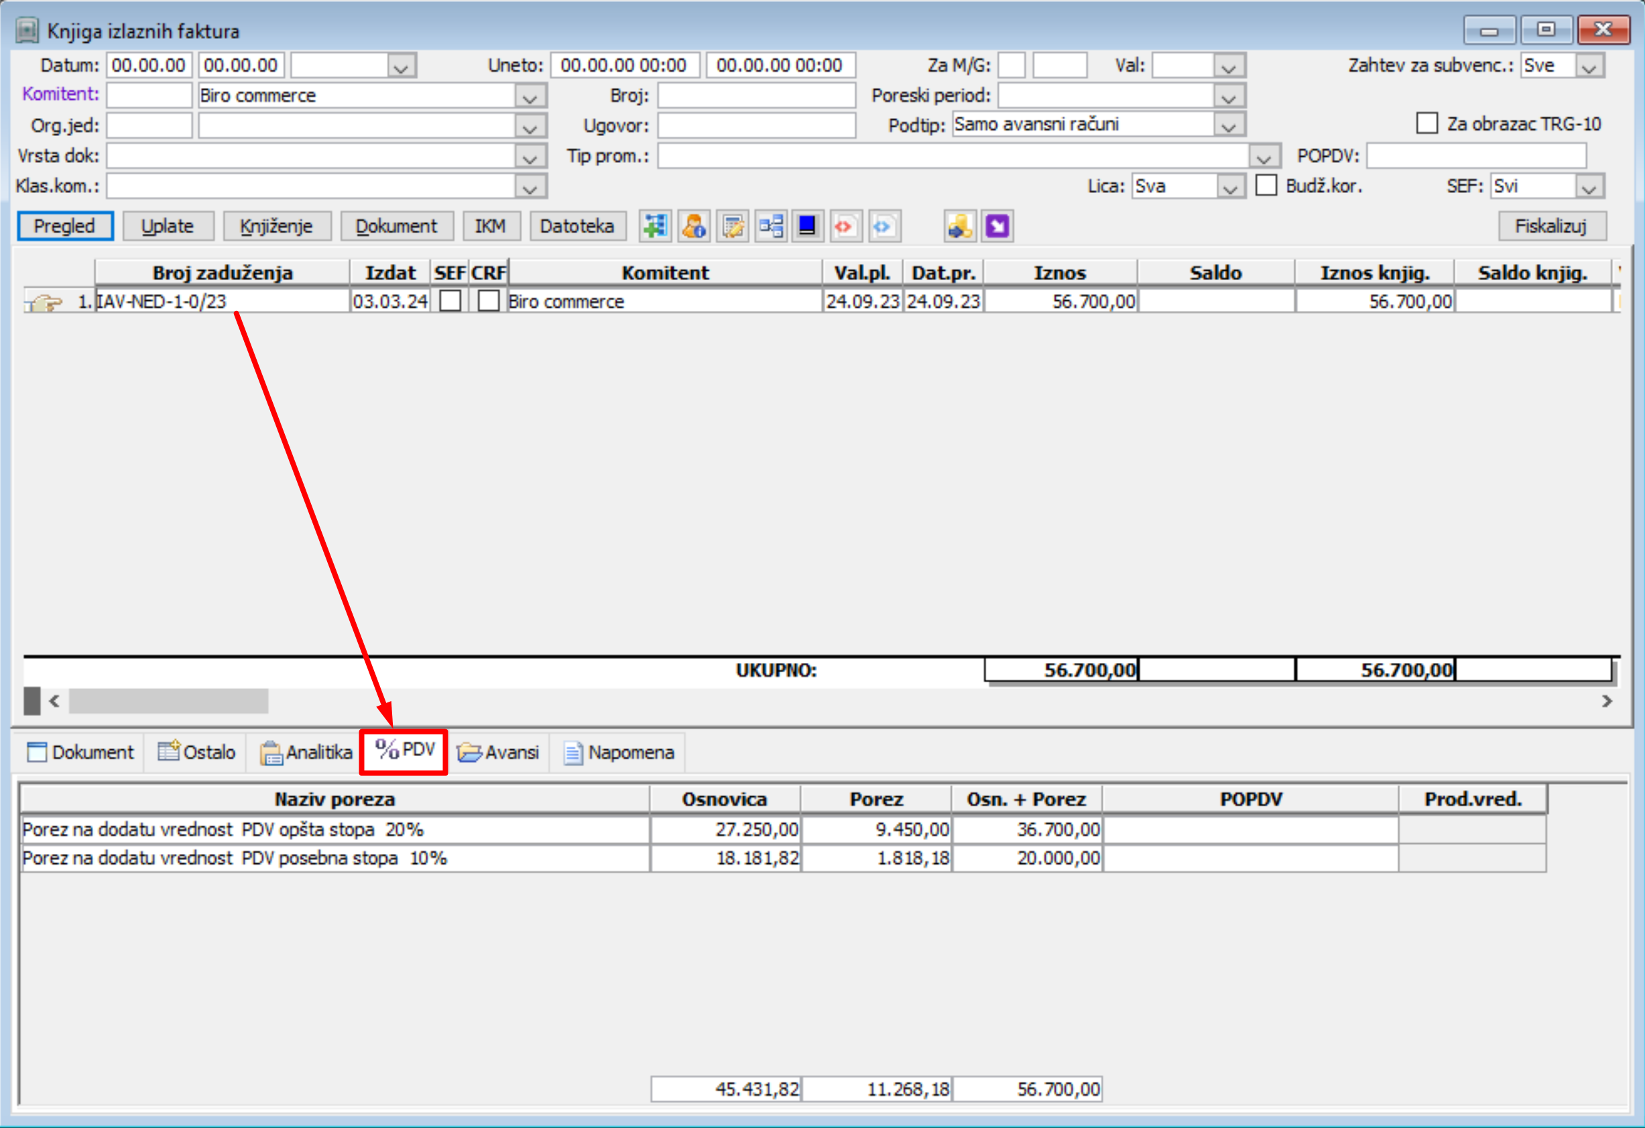Click the Pregled button
Image resolution: width=1645 pixels, height=1128 pixels.
[x=65, y=227]
